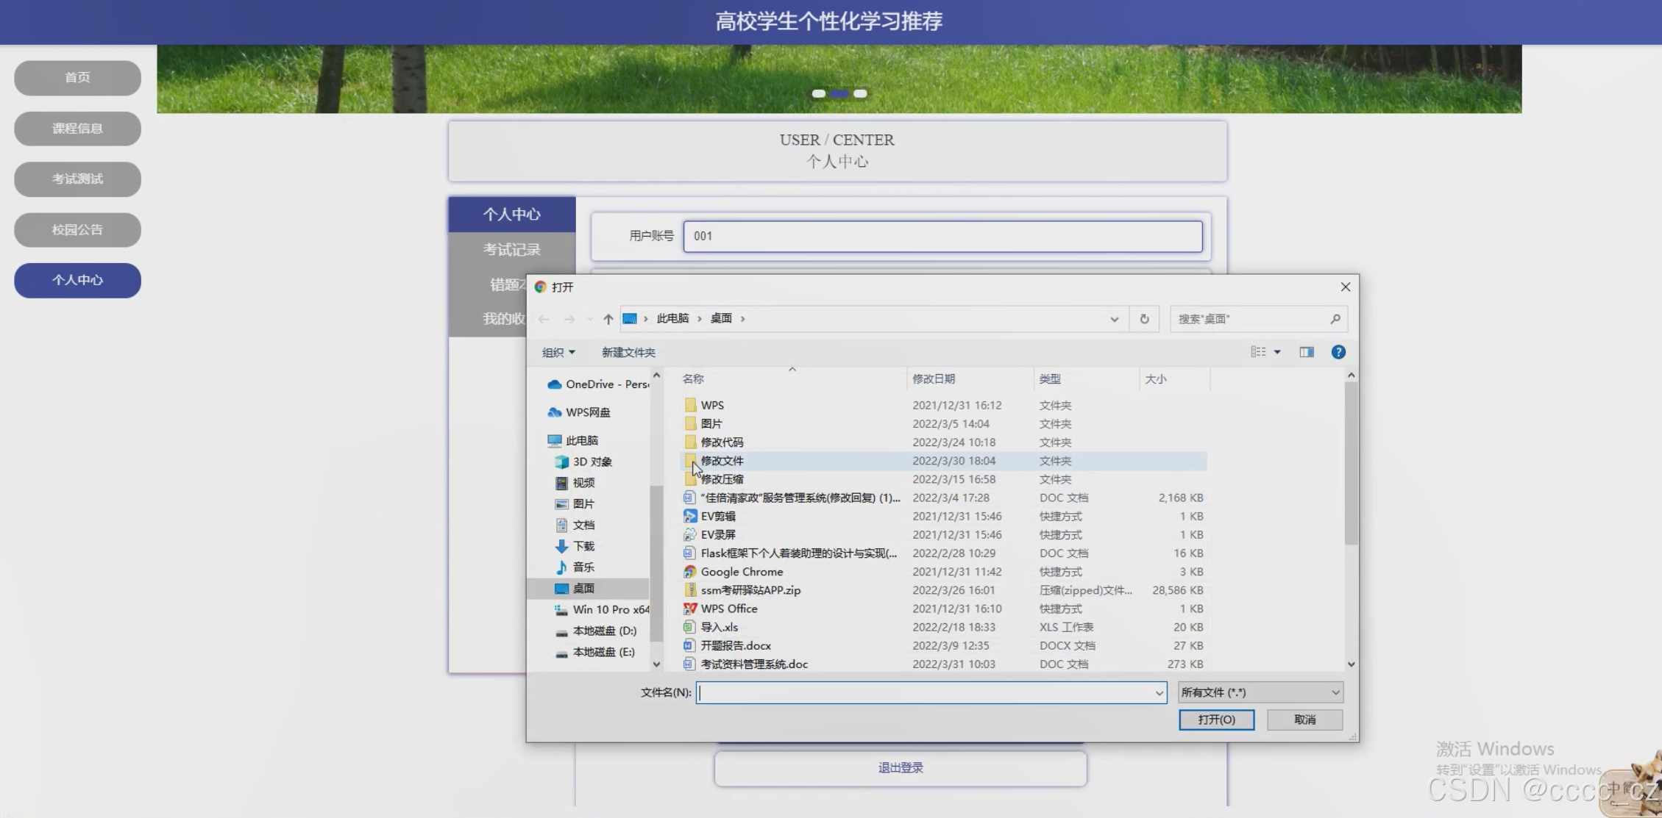The width and height of the screenshot is (1662, 818).
Task: Open the 所有文件 file type dropdown
Action: (x=1260, y=692)
